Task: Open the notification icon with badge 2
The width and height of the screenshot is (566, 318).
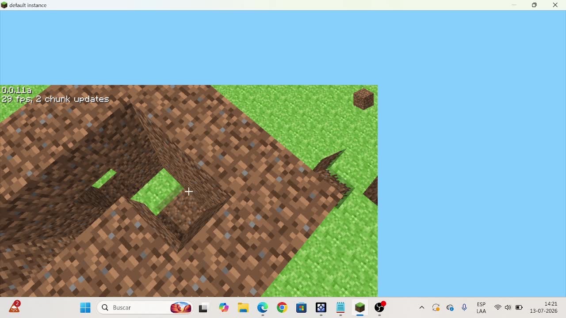Action: coord(14,307)
